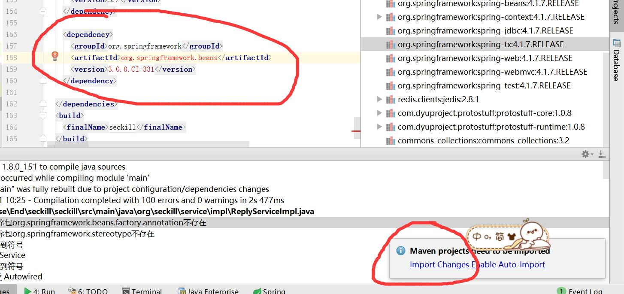624x294 pixels.
Task: Click the Enable Auto-Import link
Action: click(509, 264)
